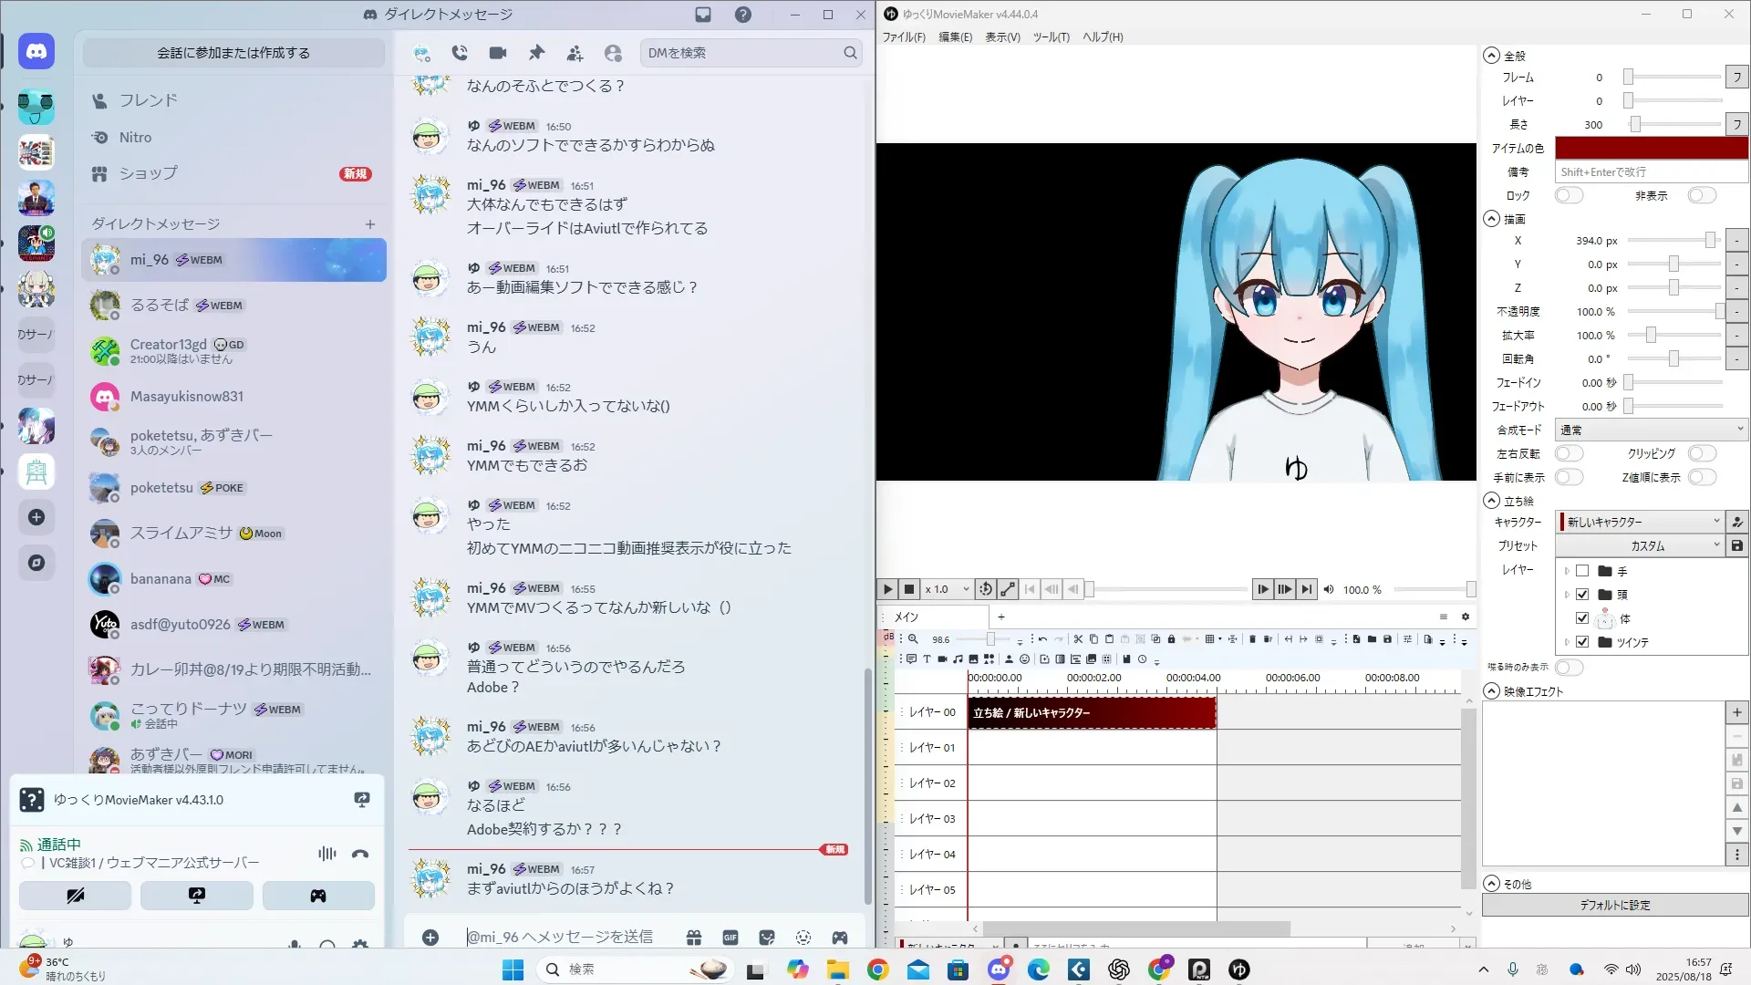The width and height of the screenshot is (1751, 985).
Task: Add a text item with the T icon
Action: 927,659
